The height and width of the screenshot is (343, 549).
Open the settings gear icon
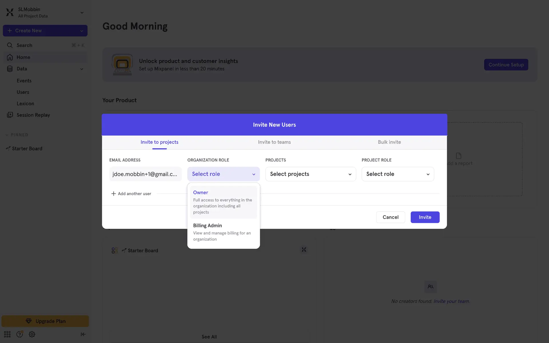coord(32,334)
